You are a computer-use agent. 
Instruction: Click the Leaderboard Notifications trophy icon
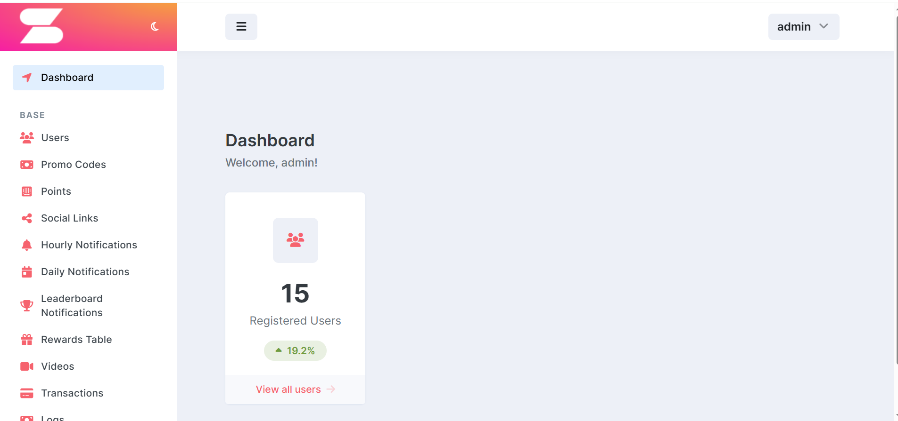[x=27, y=306]
